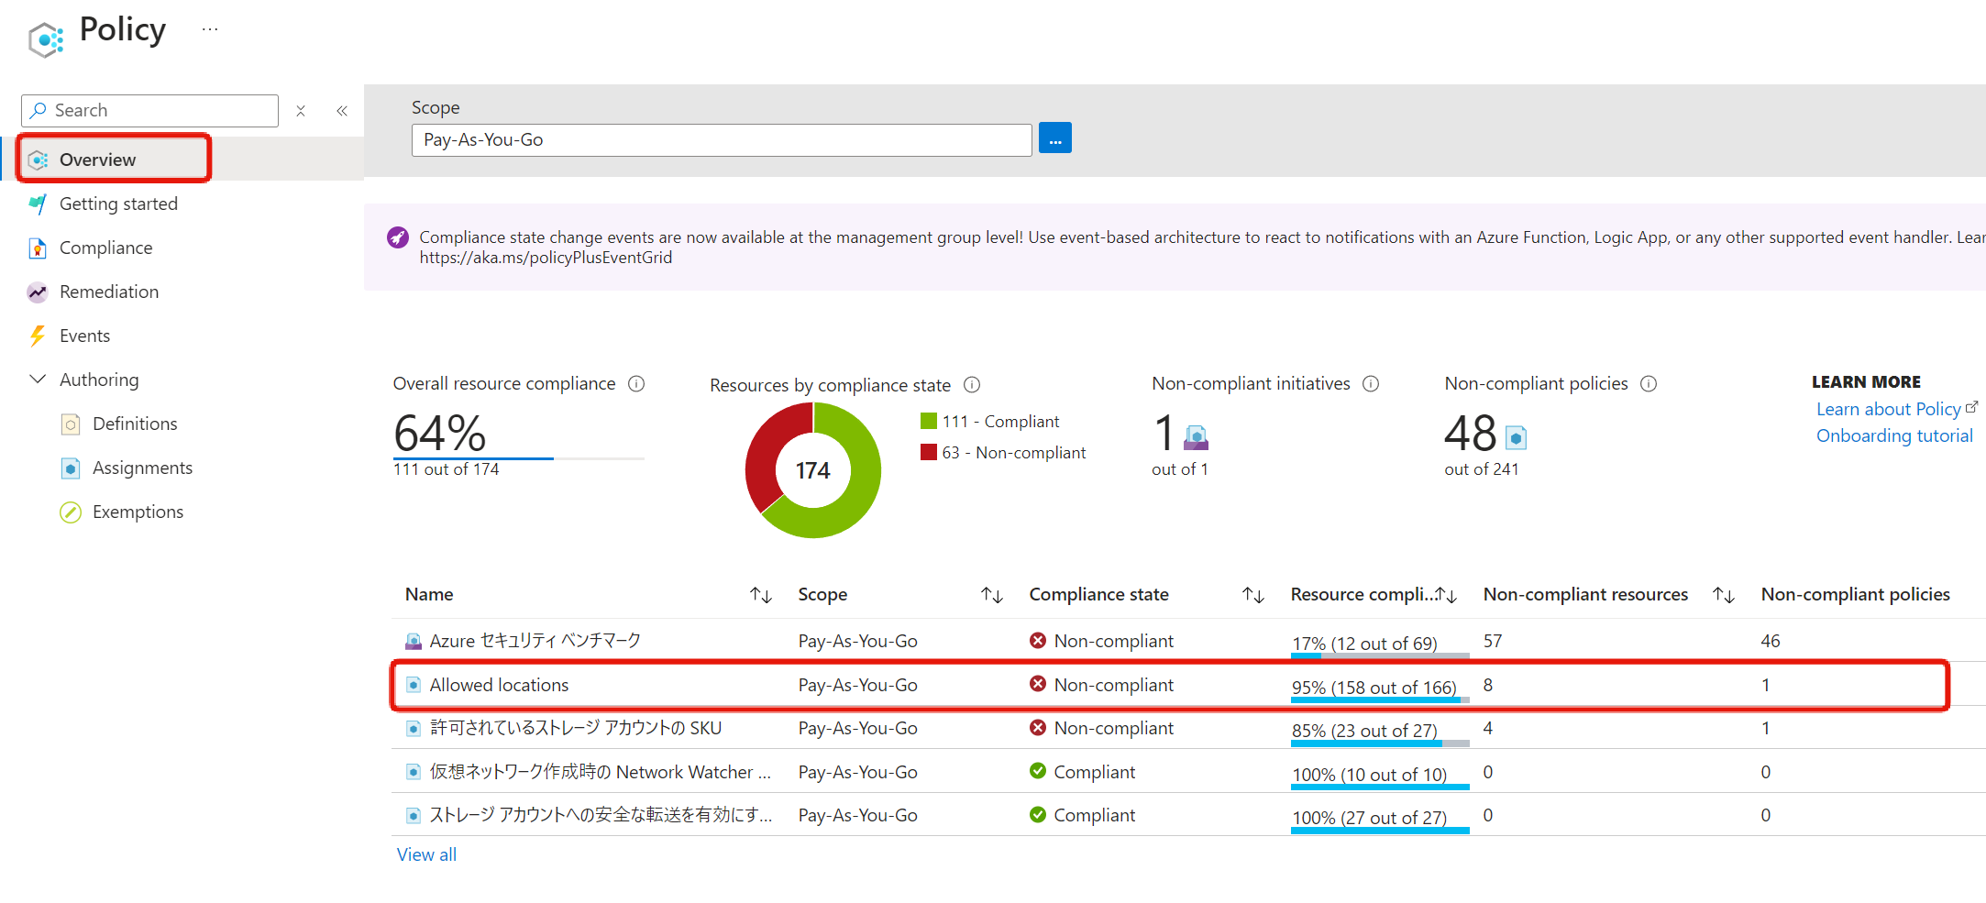Open Exemptions under Authoring

tap(138, 512)
